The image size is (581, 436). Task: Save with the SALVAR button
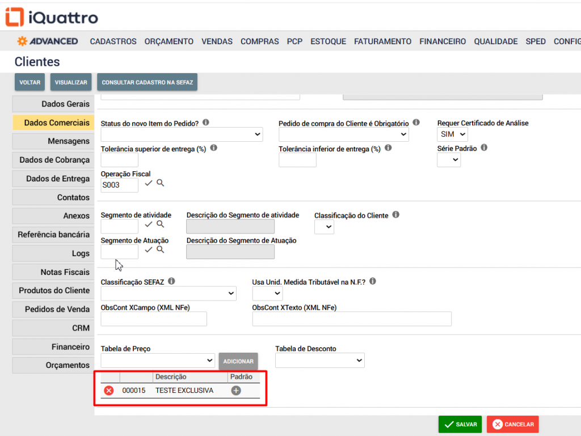(x=460, y=424)
